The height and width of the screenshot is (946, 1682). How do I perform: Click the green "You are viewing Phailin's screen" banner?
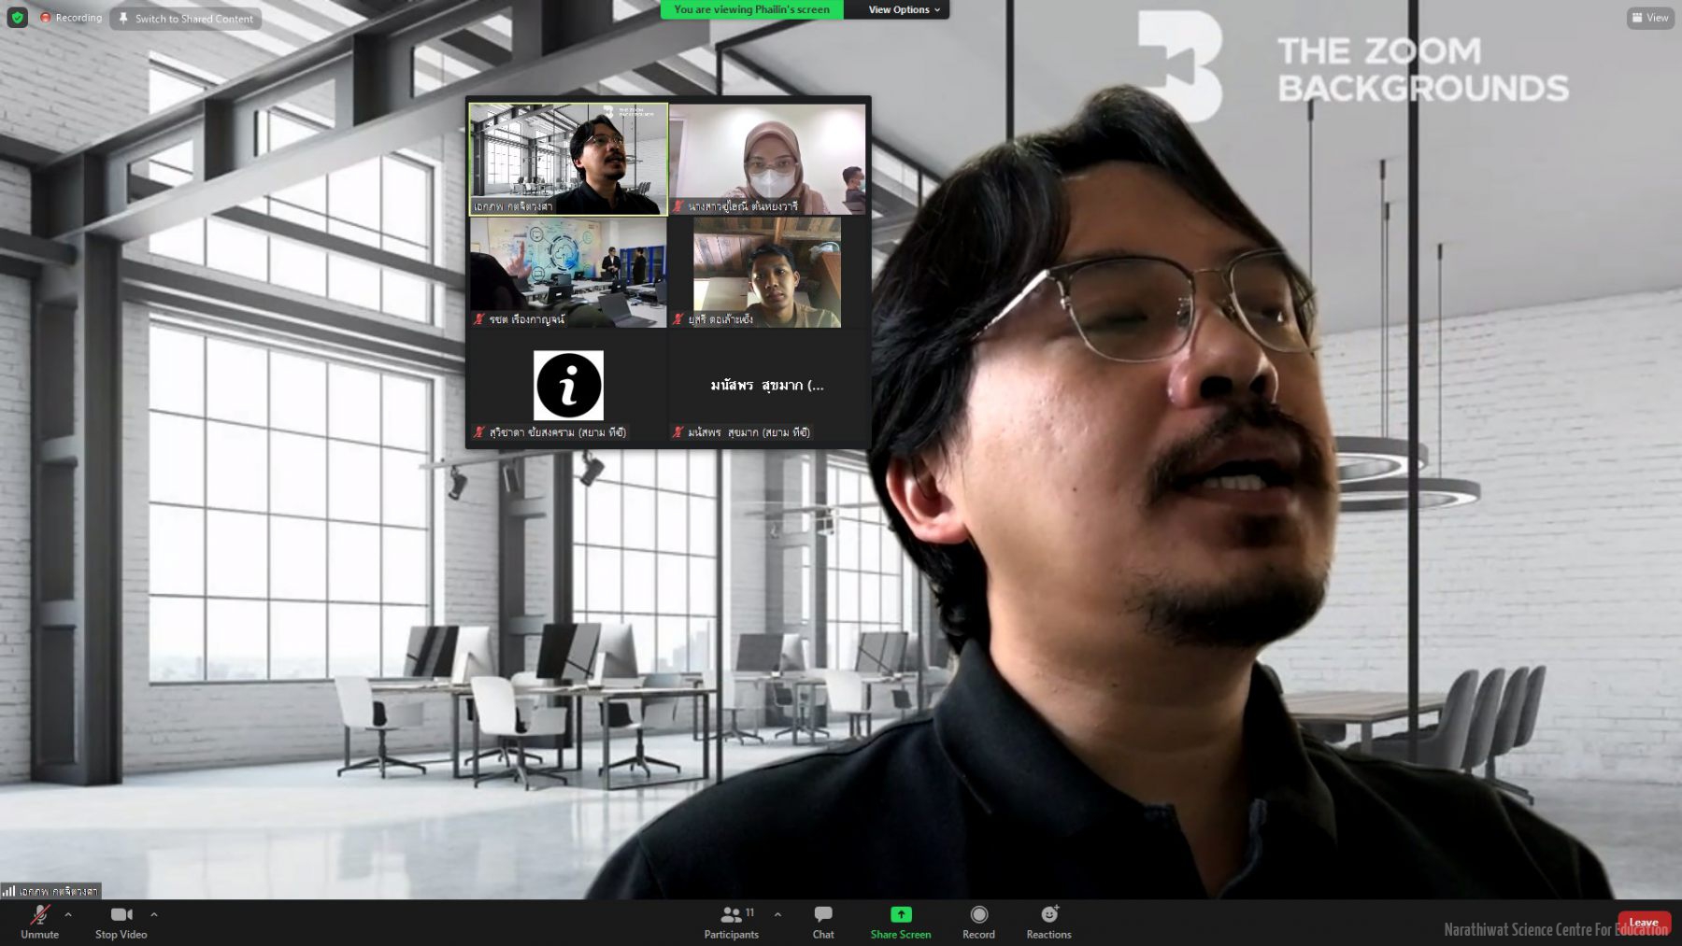tap(751, 9)
